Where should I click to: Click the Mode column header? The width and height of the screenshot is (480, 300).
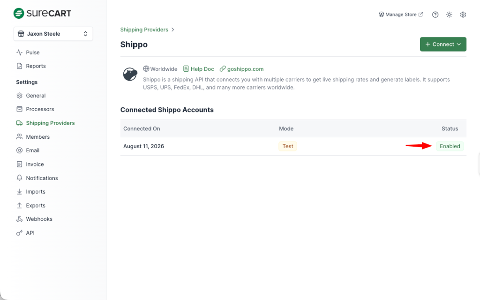click(286, 128)
